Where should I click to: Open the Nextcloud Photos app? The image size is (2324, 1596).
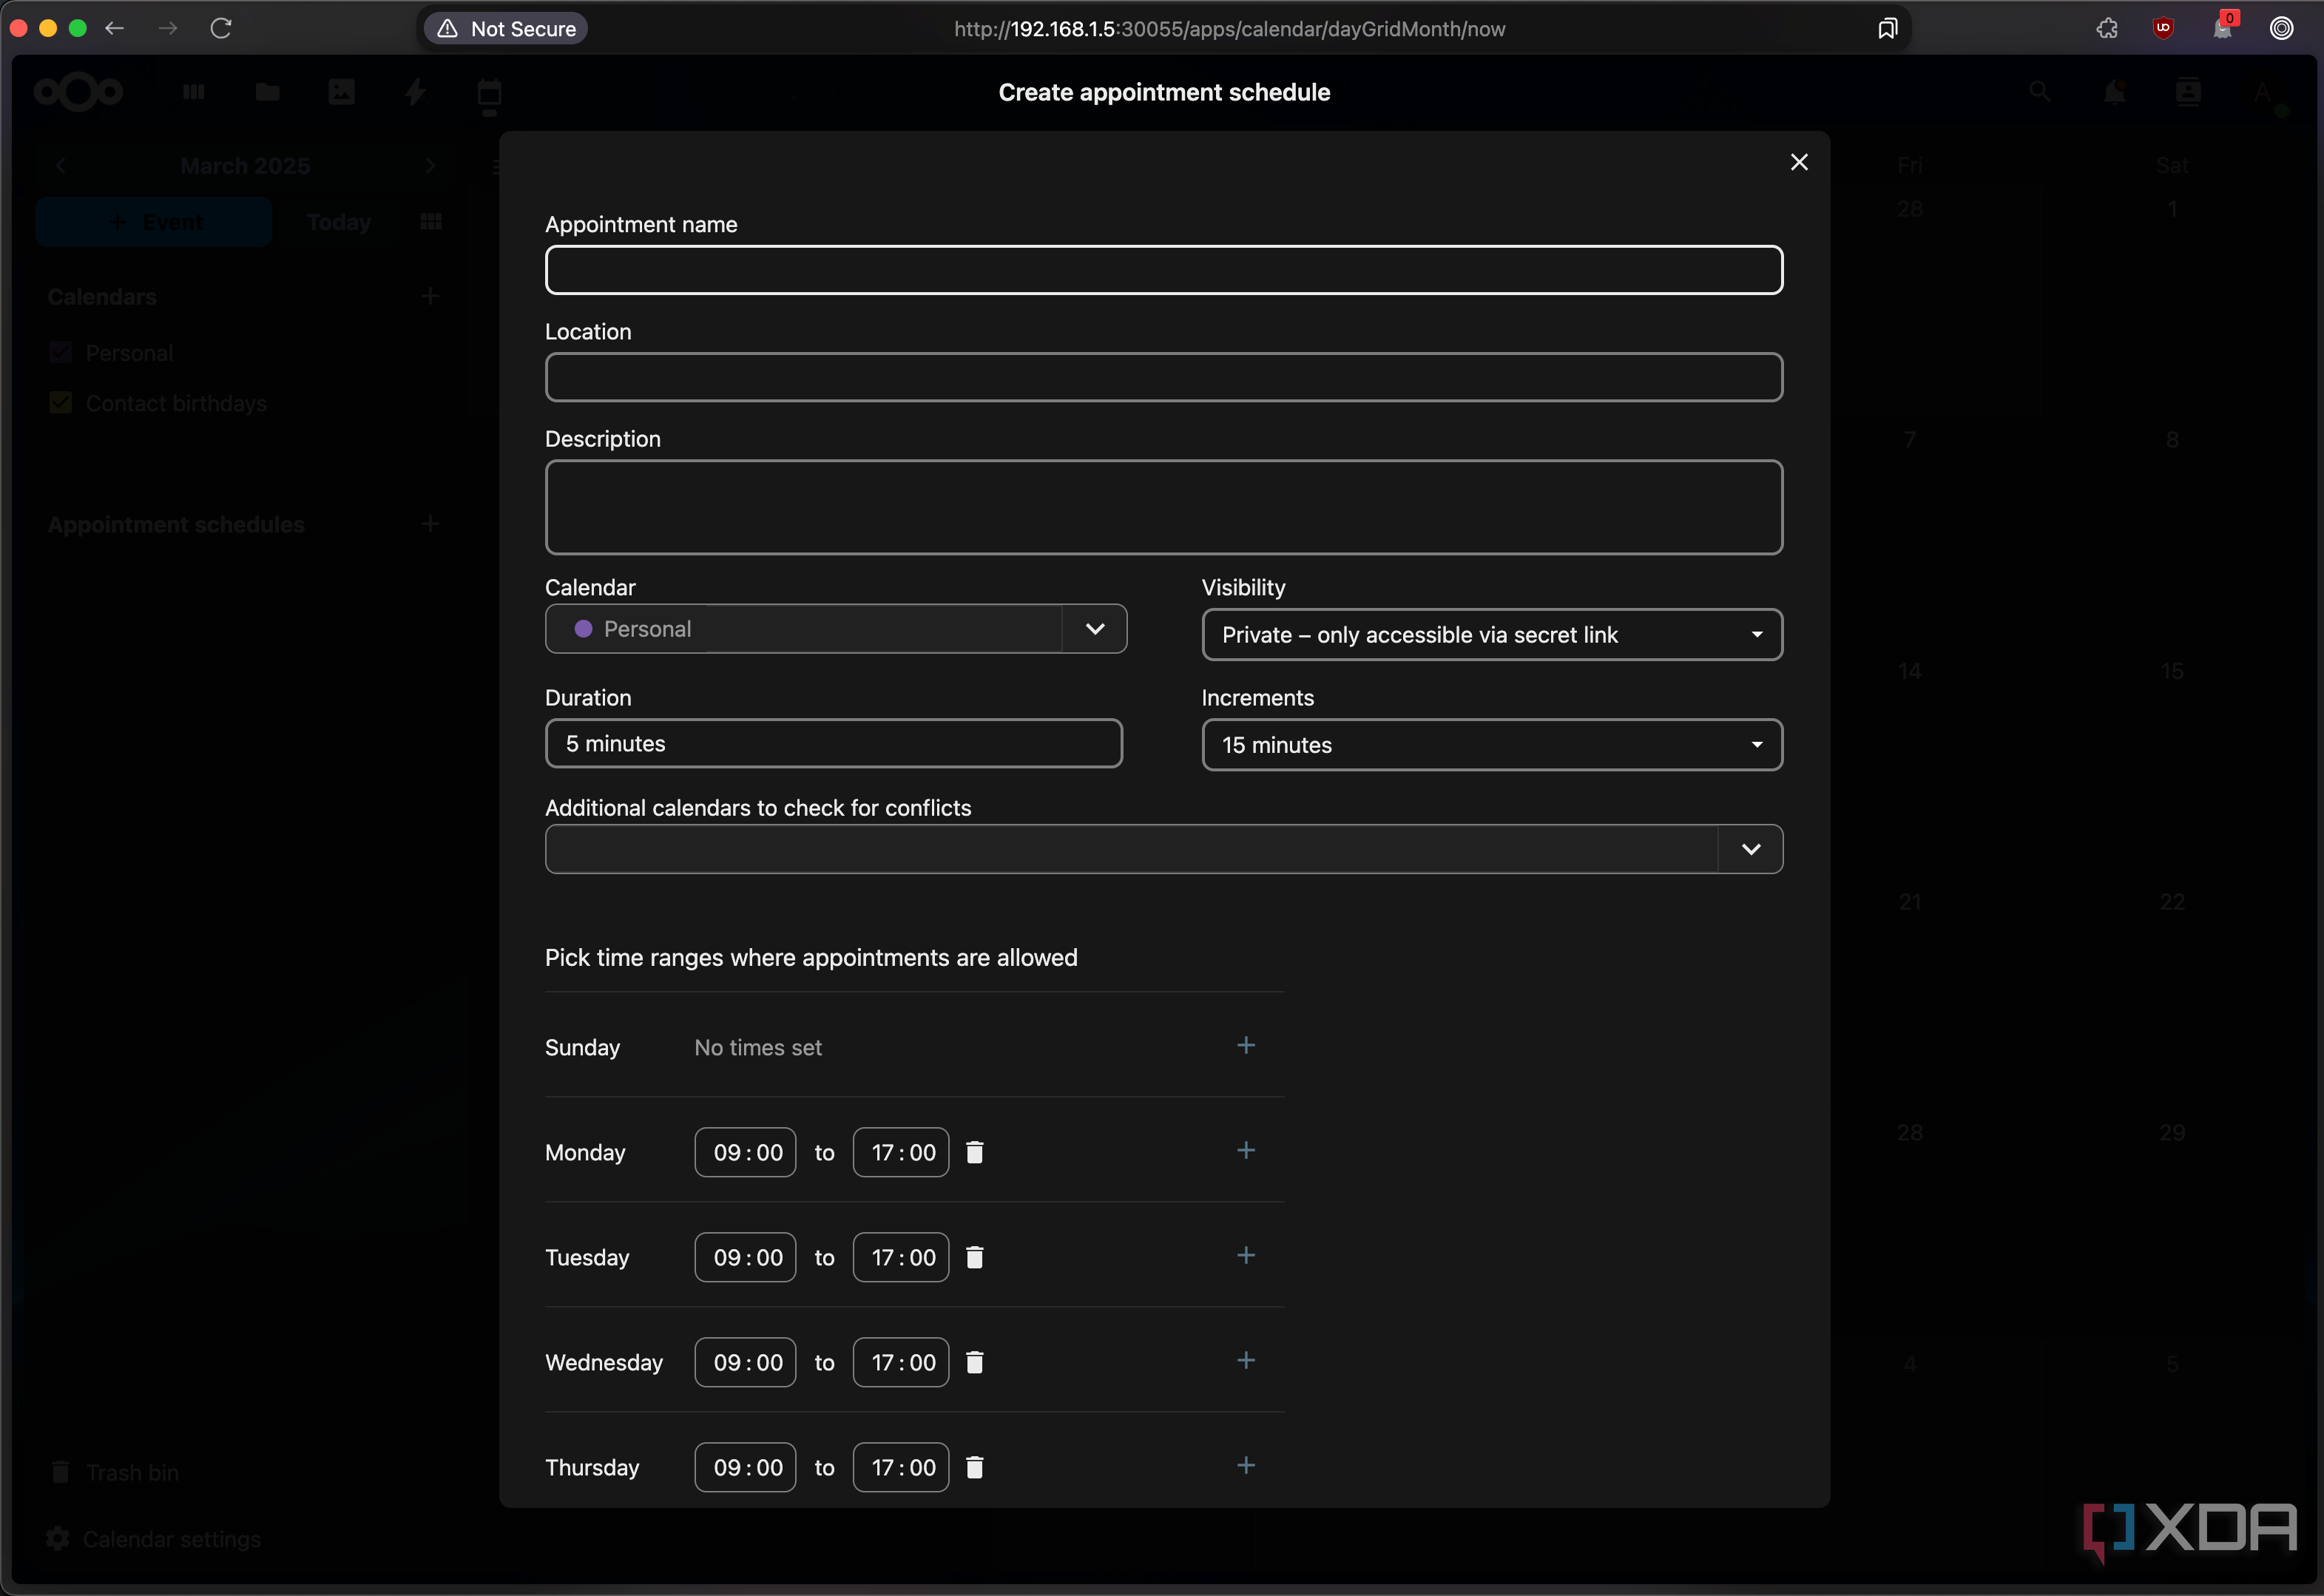click(341, 92)
